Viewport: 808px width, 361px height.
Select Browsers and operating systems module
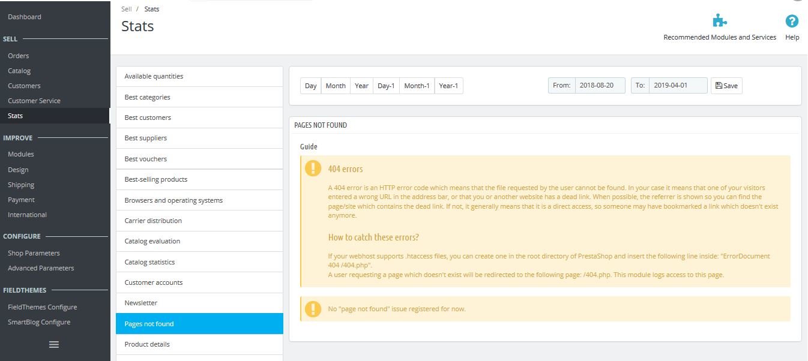click(x=199, y=200)
